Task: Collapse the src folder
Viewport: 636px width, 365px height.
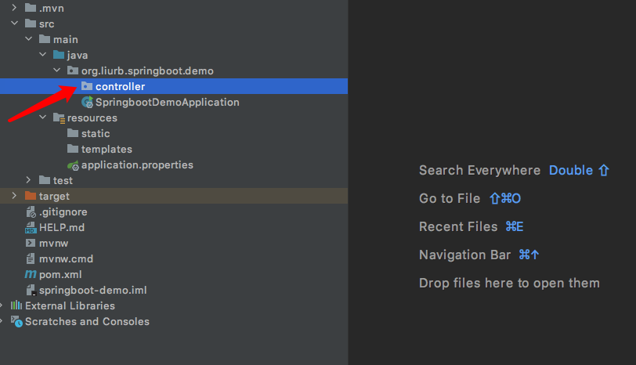Action: point(15,23)
